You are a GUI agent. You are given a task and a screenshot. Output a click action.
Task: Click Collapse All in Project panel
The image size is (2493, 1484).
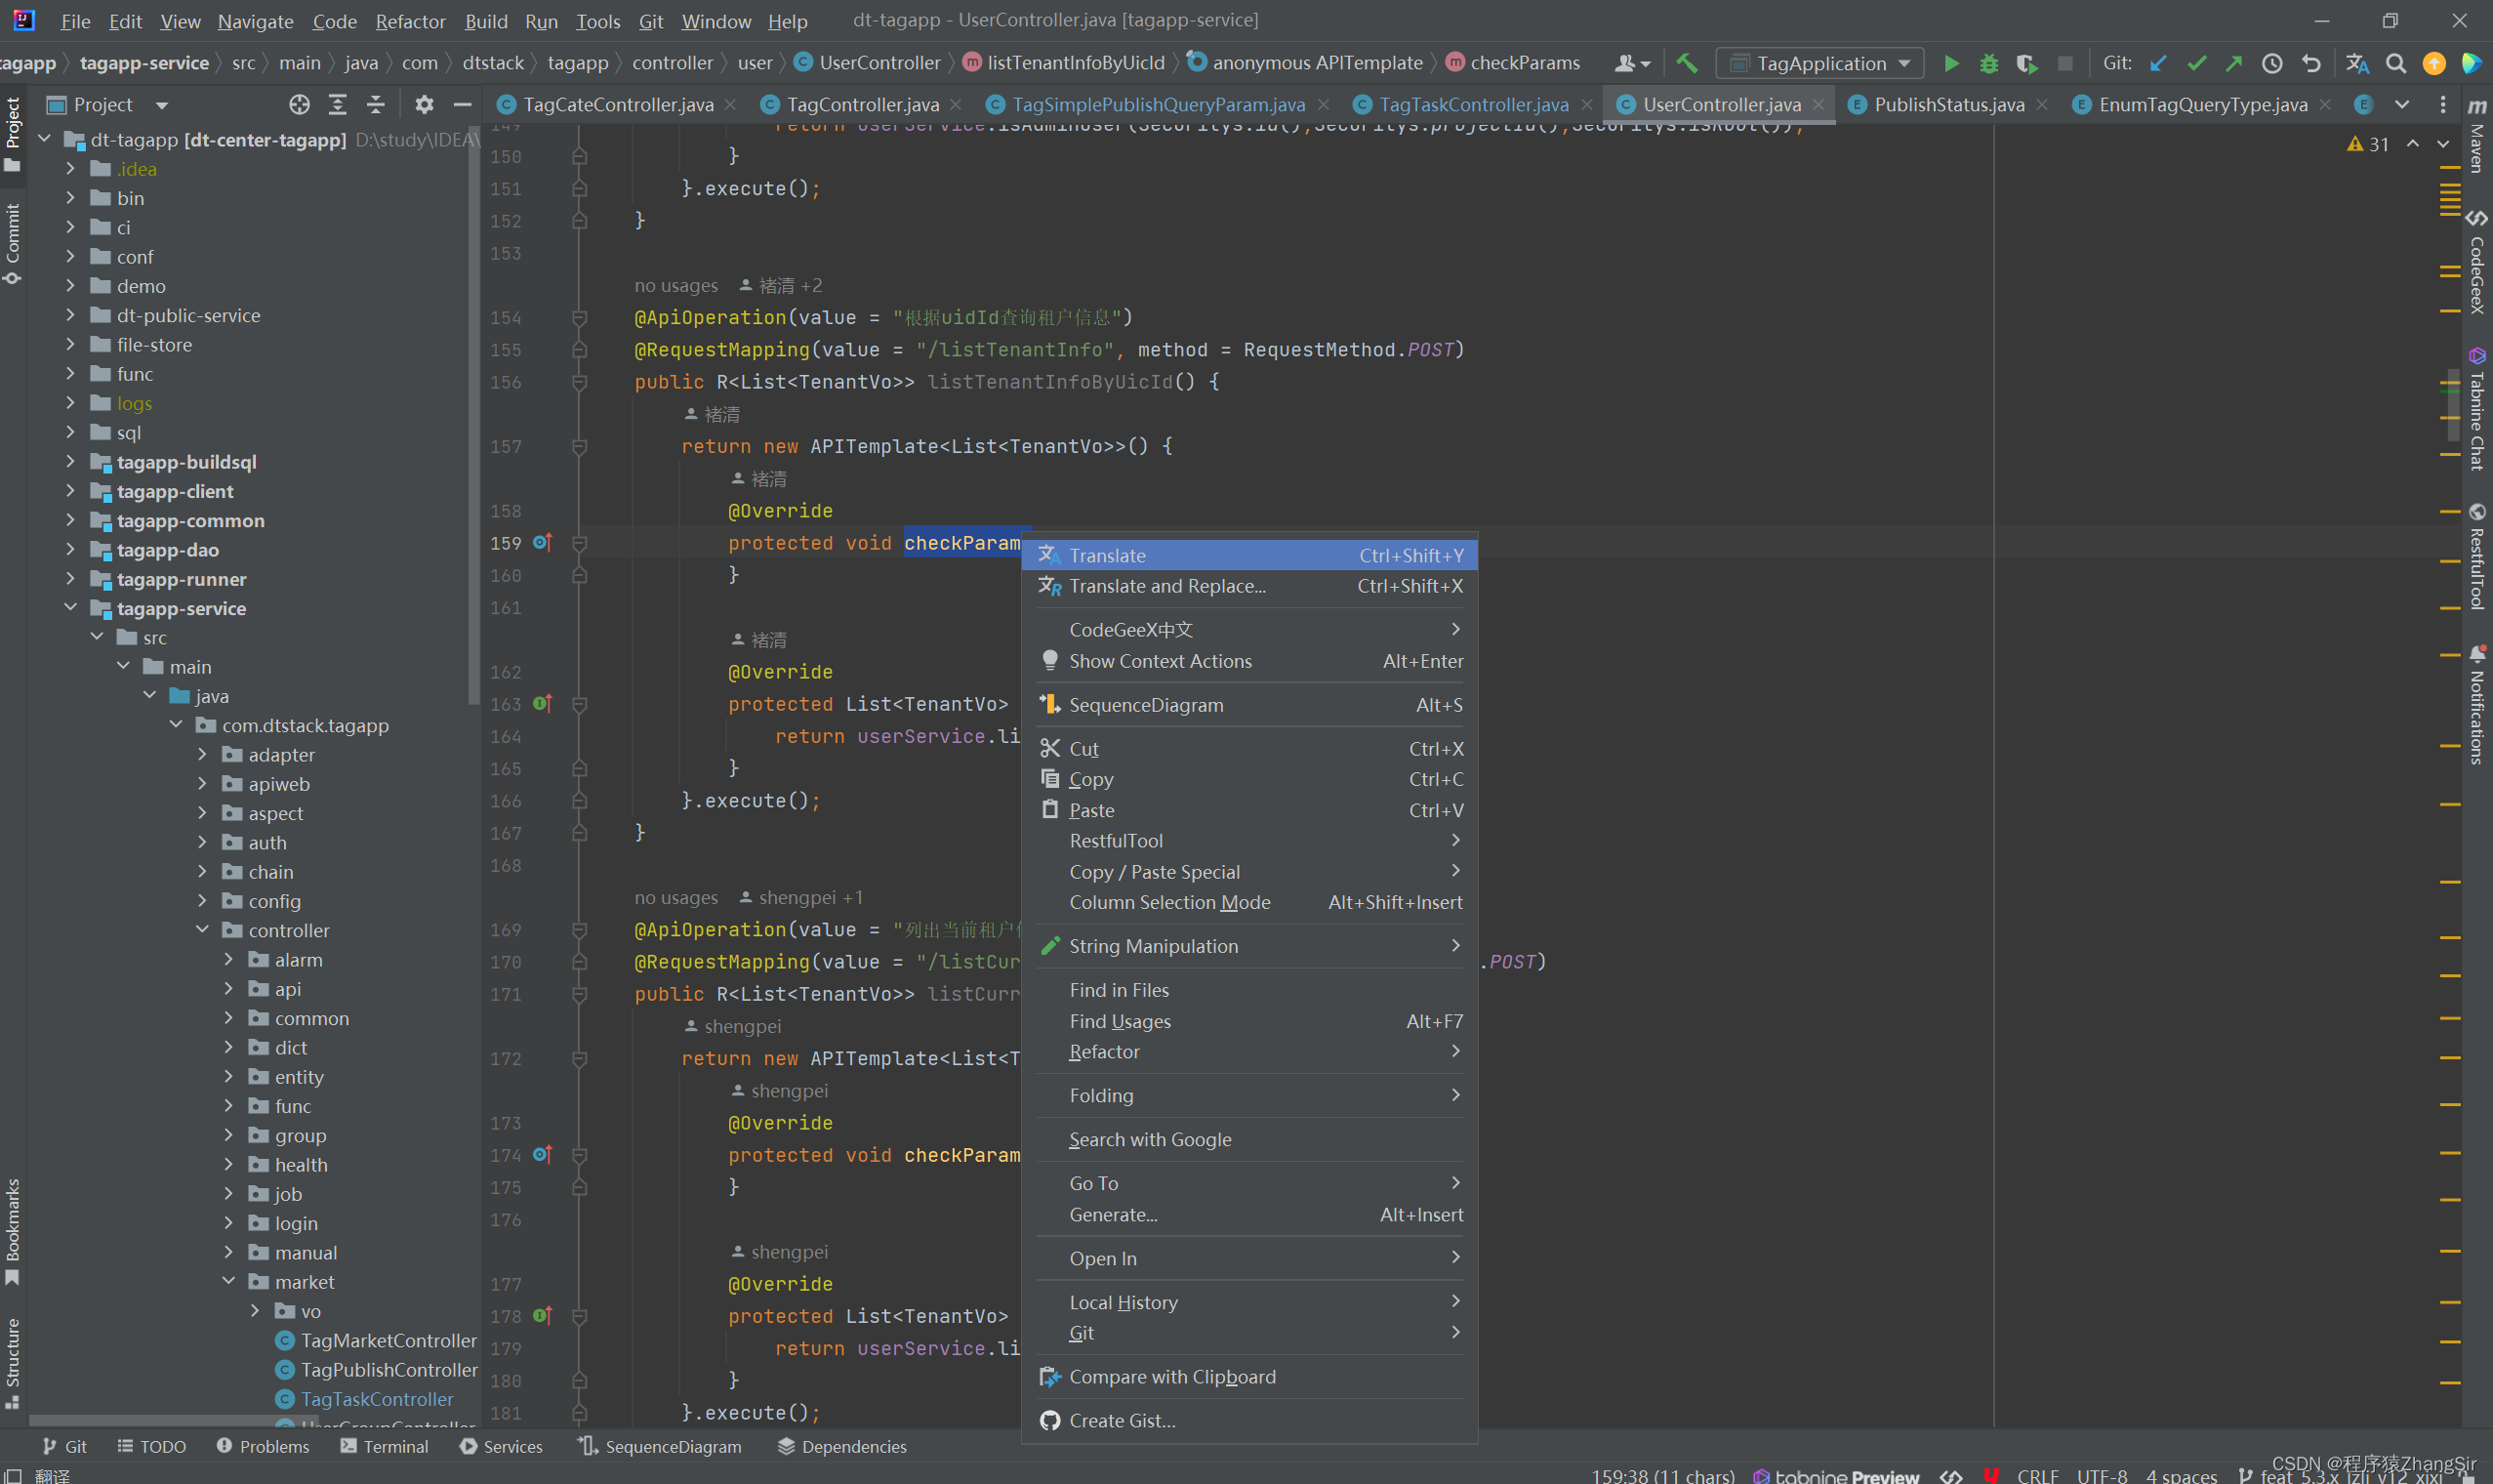click(376, 104)
